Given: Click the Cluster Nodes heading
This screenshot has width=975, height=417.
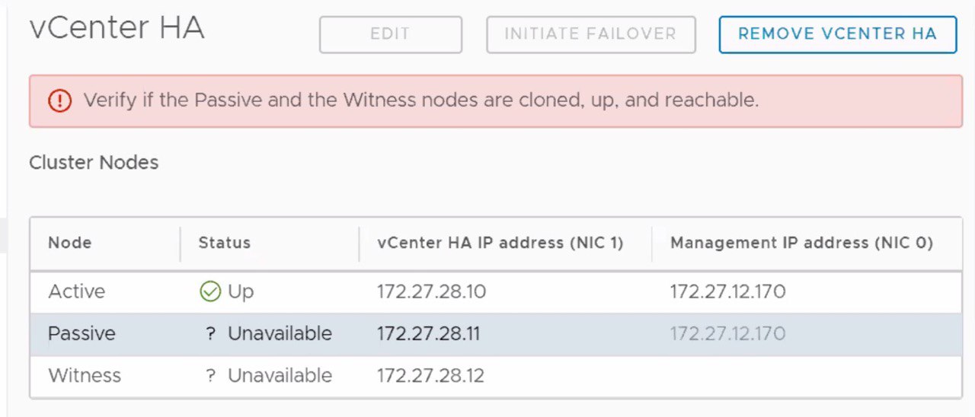Looking at the screenshot, I should click(x=94, y=162).
